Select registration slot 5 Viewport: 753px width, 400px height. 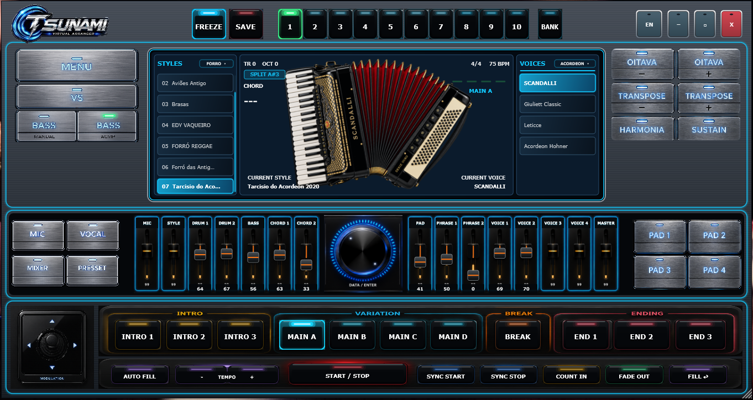(x=390, y=24)
